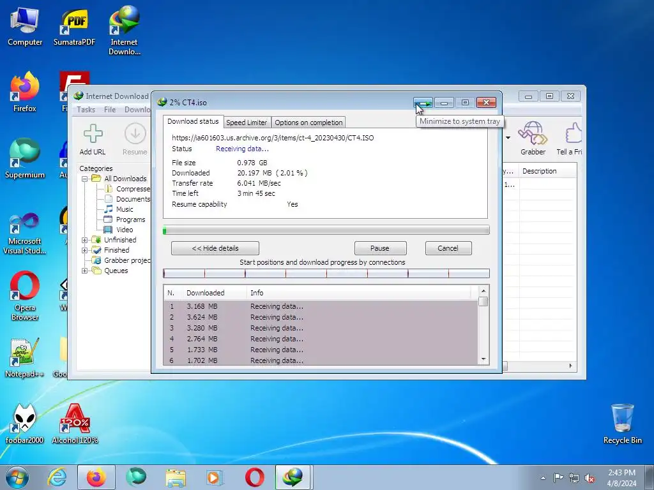Open the Tasks menu
Image resolution: width=654 pixels, height=490 pixels.
pyautogui.click(x=86, y=110)
